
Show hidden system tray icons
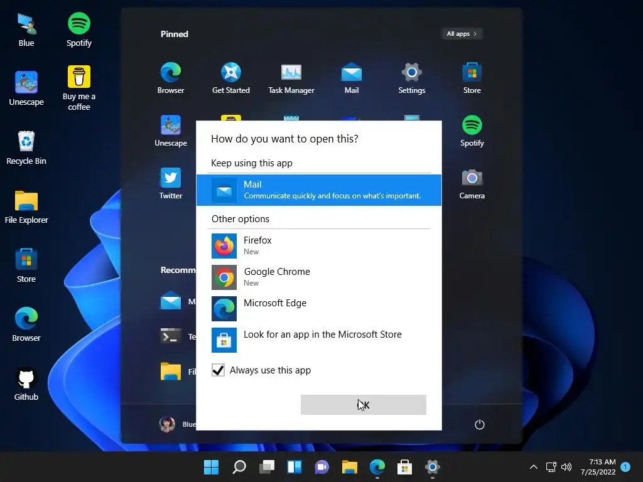point(534,467)
